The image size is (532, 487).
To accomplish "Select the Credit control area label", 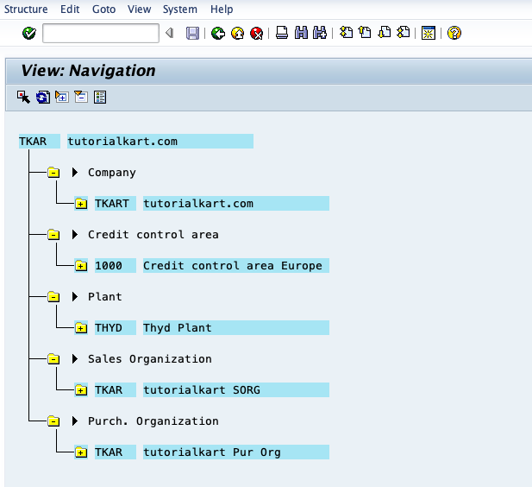I will click(153, 235).
